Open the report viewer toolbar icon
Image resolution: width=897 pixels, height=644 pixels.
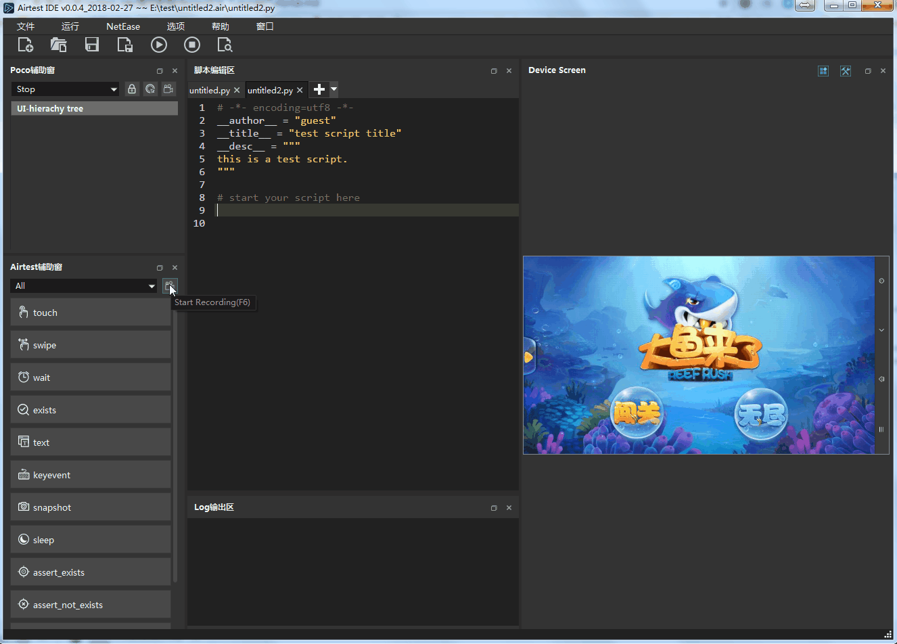pos(225,45)
